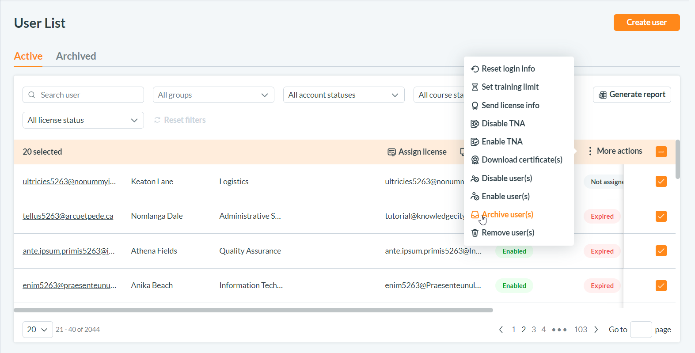Toggle the select-all checkbox in header
This screenshot has width=695, height=353.
tap(661, 152)
